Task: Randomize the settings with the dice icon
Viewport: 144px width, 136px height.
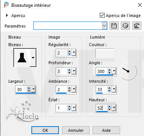Action: pos(125,26)
